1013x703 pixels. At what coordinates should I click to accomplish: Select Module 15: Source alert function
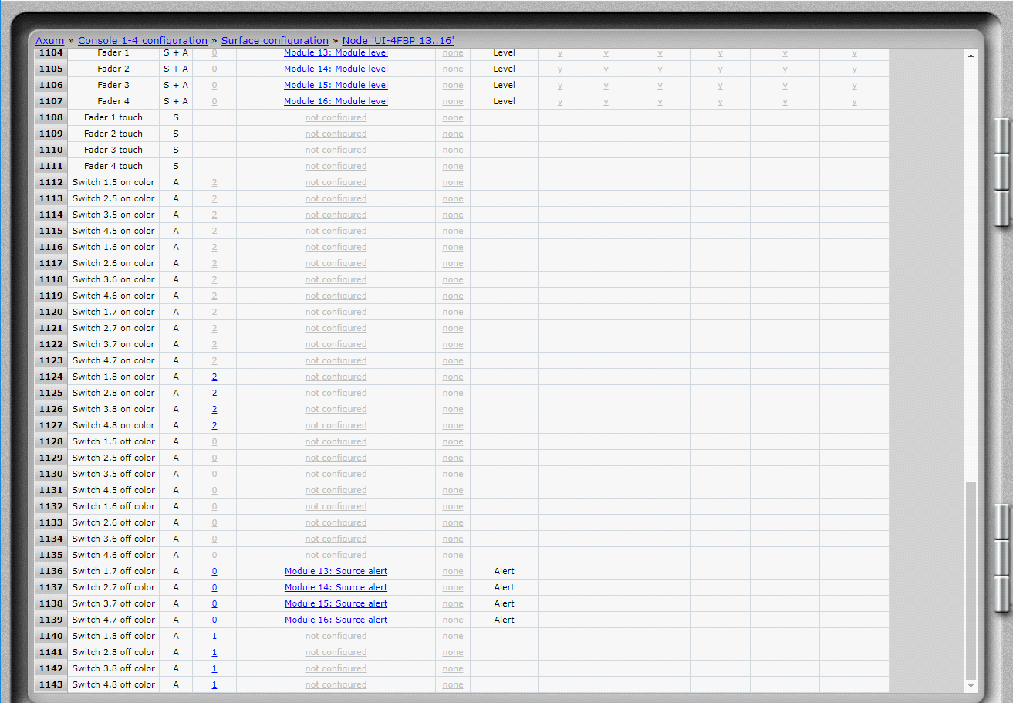336,603
